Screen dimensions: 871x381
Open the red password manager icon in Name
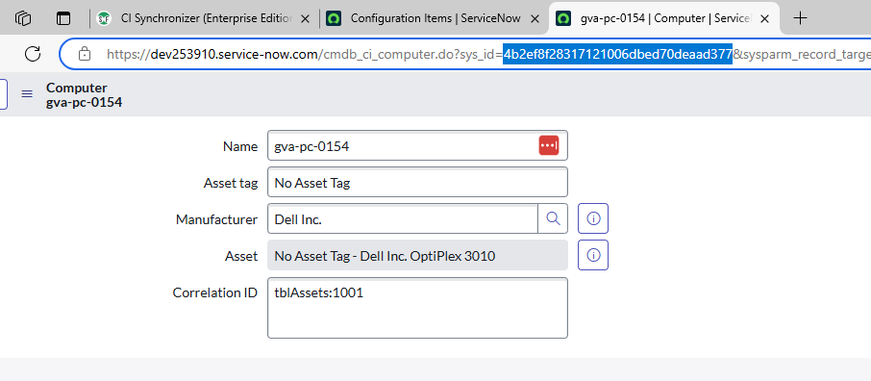click(x=549, y=145)
